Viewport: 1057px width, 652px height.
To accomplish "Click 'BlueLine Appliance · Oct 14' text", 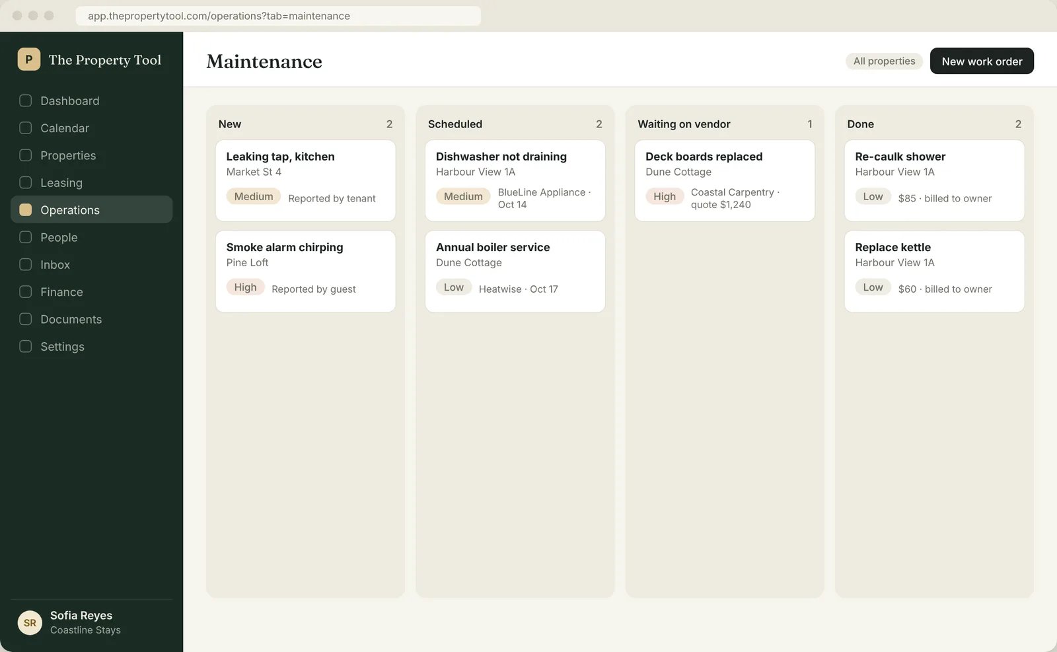I will (544, 198).
